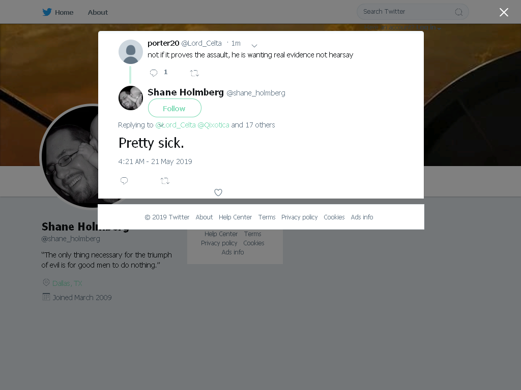521x390 pixels.
Task: Open the About page in top bar
Action: pyautogui.click(x=98, y=12)
